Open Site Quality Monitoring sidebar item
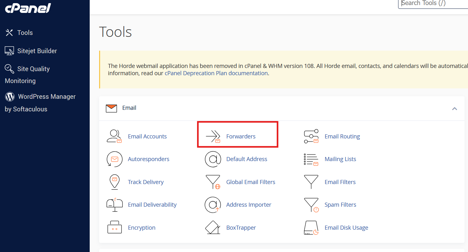The height and width of the screenshot is (252, 468). [x=27, y=75]
